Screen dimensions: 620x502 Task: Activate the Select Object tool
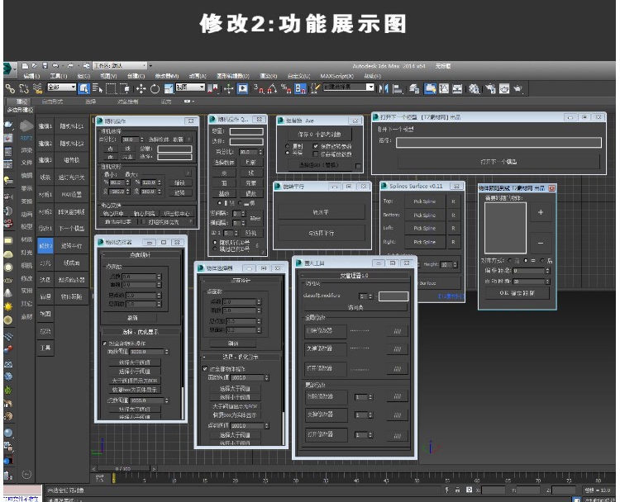coord(83,88)
